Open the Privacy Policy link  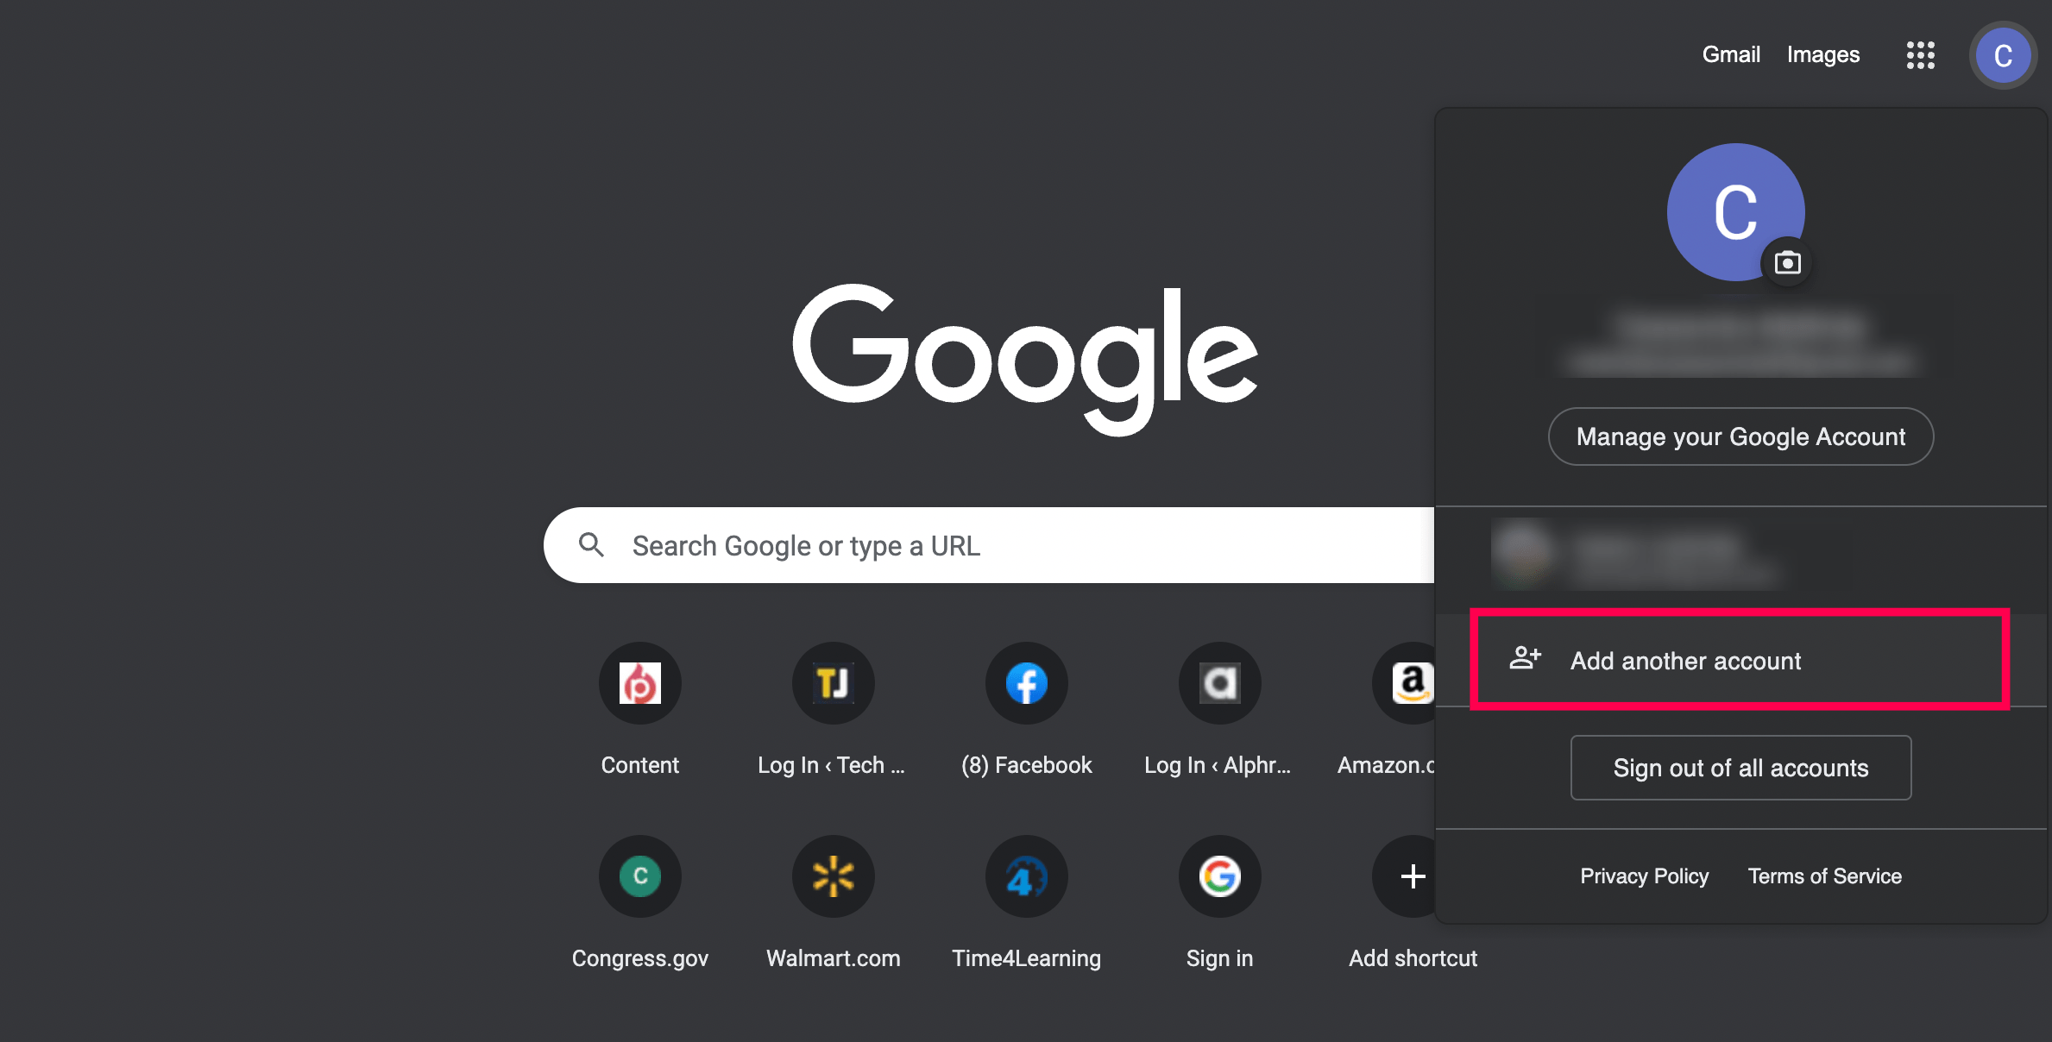[x=1644, y=876]
